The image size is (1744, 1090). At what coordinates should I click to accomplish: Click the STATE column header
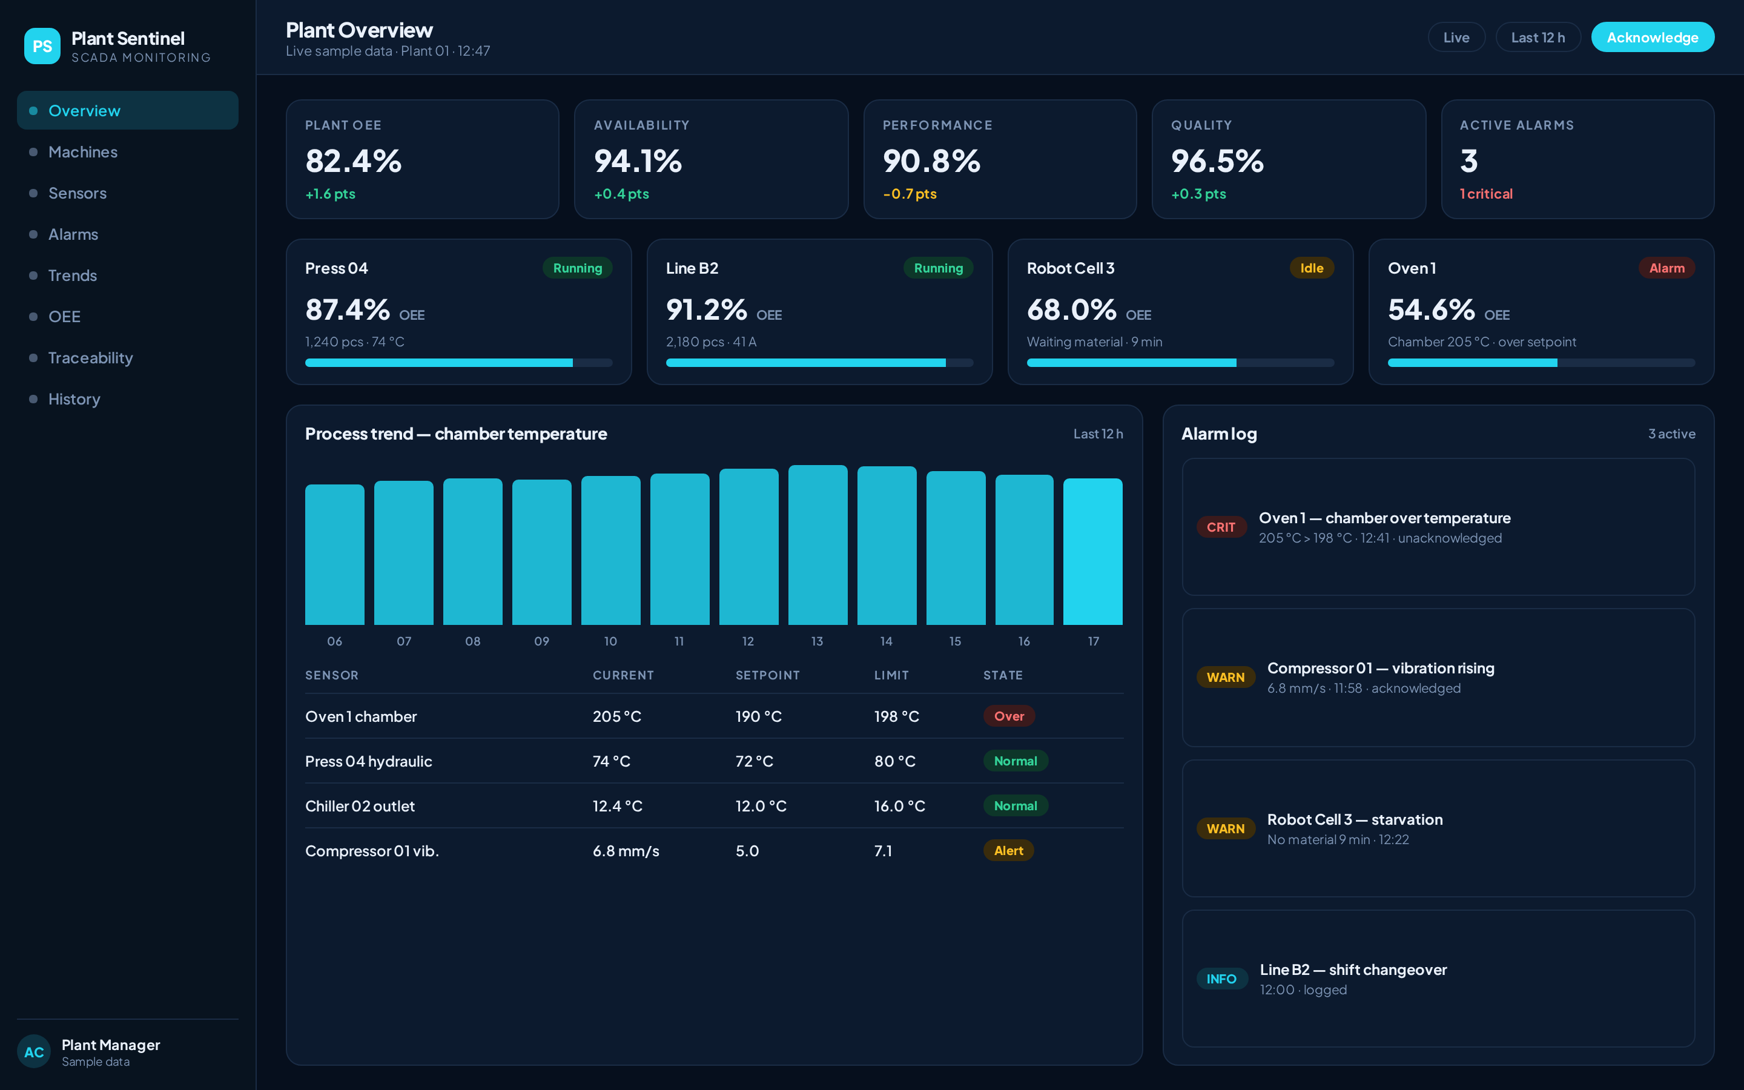click(1002, 675)
